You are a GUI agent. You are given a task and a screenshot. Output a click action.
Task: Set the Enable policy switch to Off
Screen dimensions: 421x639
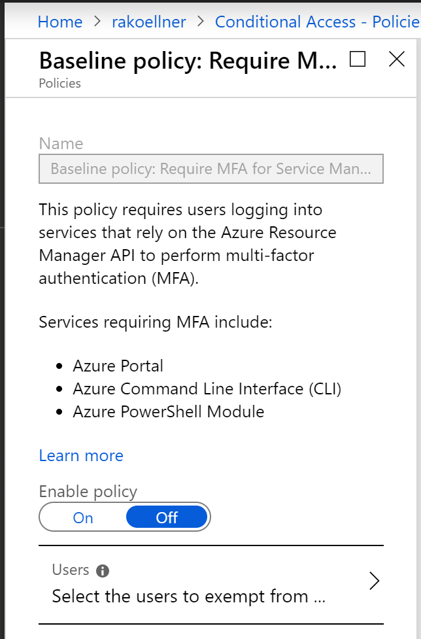167,517
